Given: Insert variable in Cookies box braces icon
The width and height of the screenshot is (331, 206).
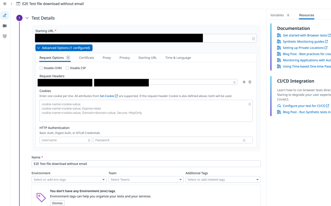Looking at the screenshot, I should [x=250, y=104].
